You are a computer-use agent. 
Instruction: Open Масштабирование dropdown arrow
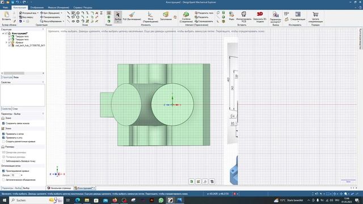click(64, 22)
